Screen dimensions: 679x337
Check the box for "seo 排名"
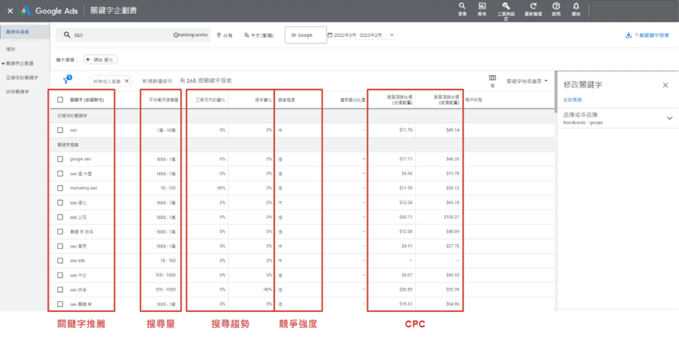pos(60,289)
